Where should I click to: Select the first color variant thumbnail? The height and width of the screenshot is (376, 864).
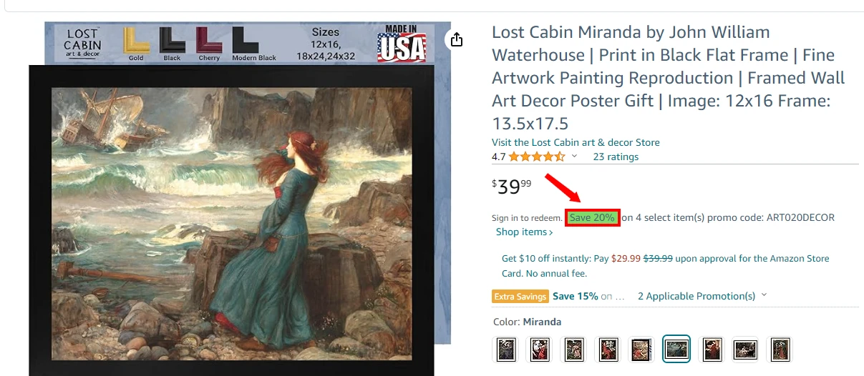506,350
